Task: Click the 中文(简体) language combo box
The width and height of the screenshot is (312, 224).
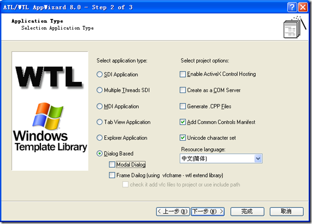Action: pyautogui.click(x=221, y=159)
